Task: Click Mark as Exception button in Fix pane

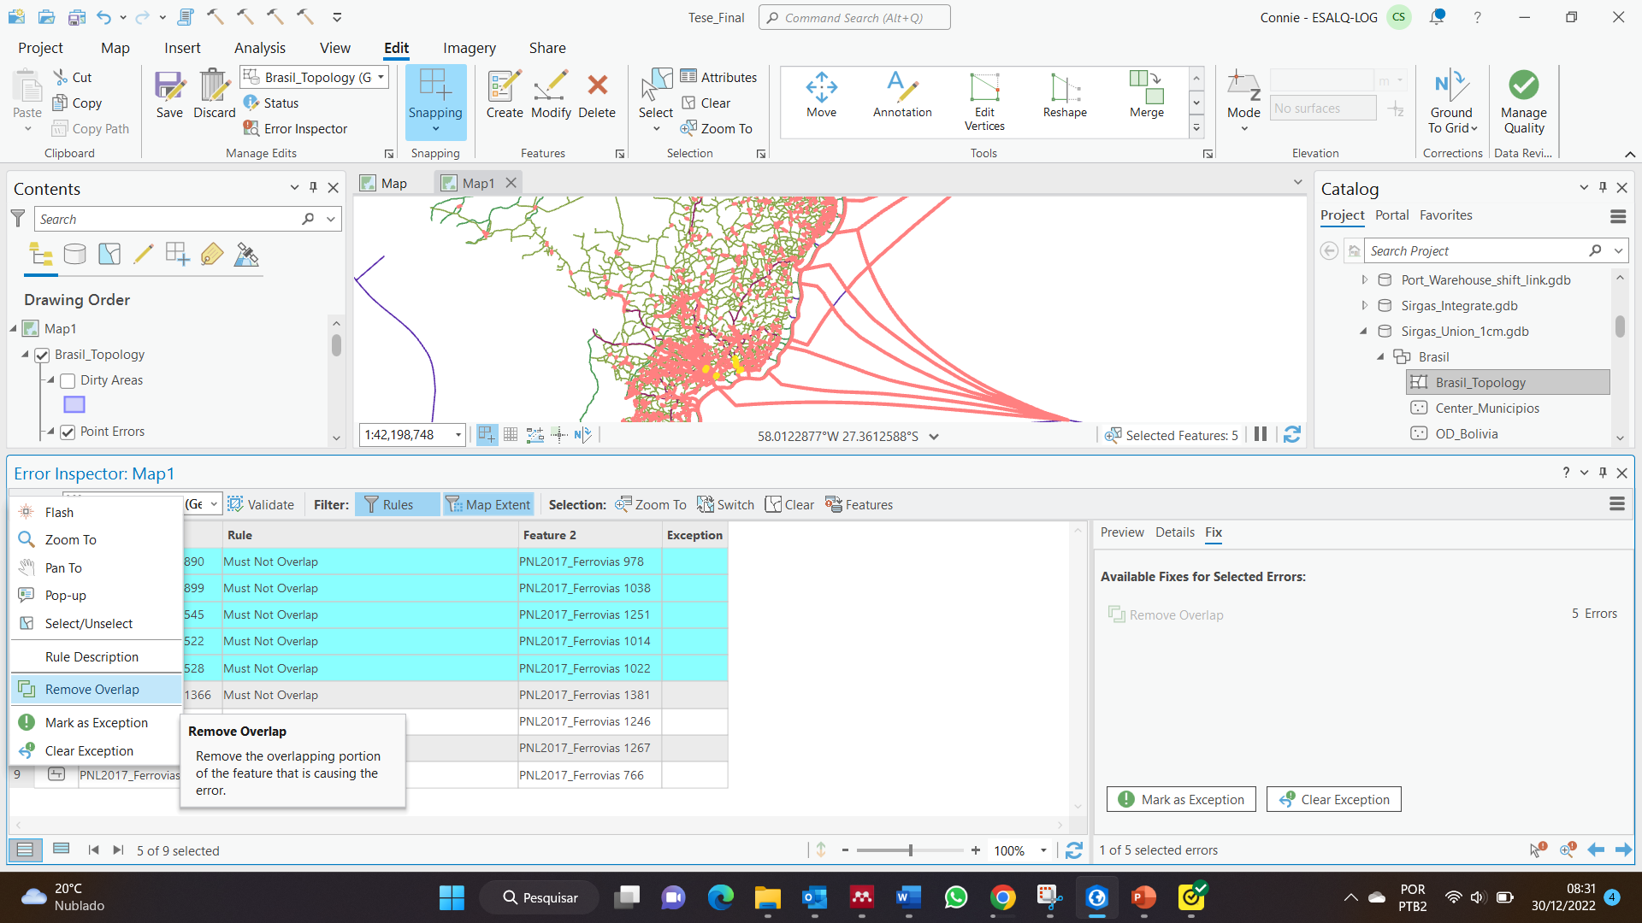Action: [1181, 799]
